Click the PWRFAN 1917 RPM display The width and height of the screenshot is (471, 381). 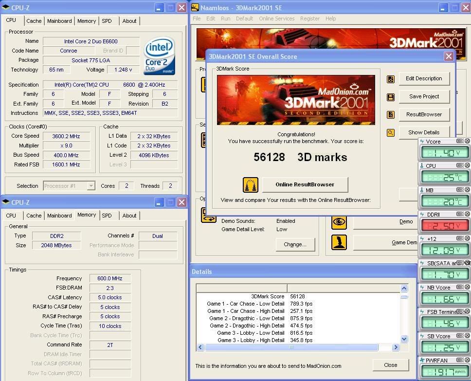coord(445,372)
